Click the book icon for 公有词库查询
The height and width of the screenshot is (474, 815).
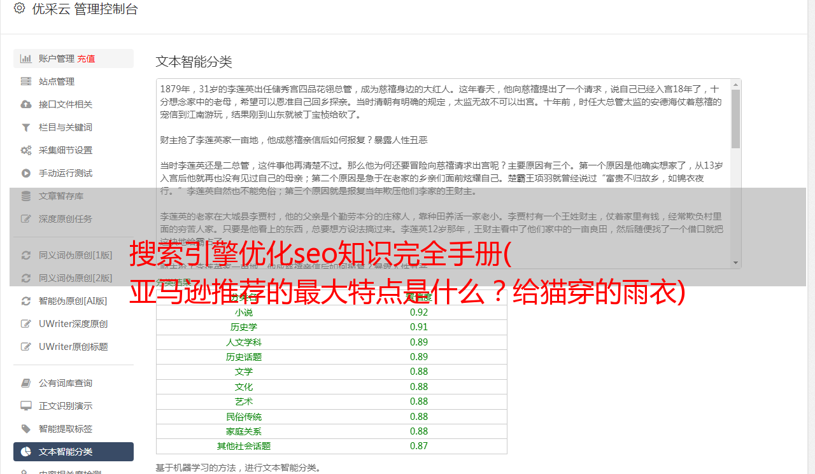point(25,383)
